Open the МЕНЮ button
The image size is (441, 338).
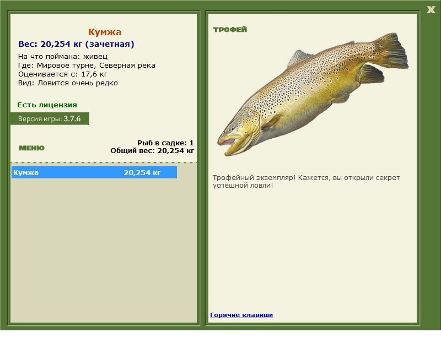coord(31,148)
